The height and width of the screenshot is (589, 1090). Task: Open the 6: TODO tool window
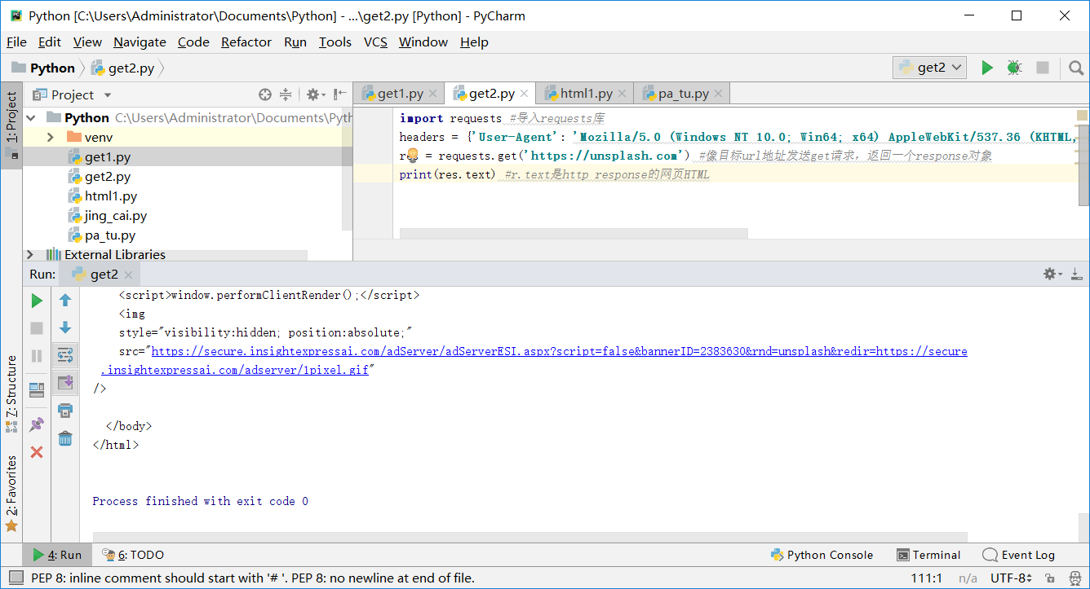[x=133, y=555]
